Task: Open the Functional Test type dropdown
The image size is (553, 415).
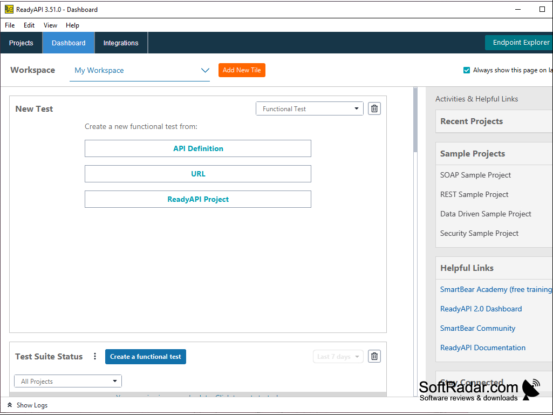Action: (x=310, y=108)
